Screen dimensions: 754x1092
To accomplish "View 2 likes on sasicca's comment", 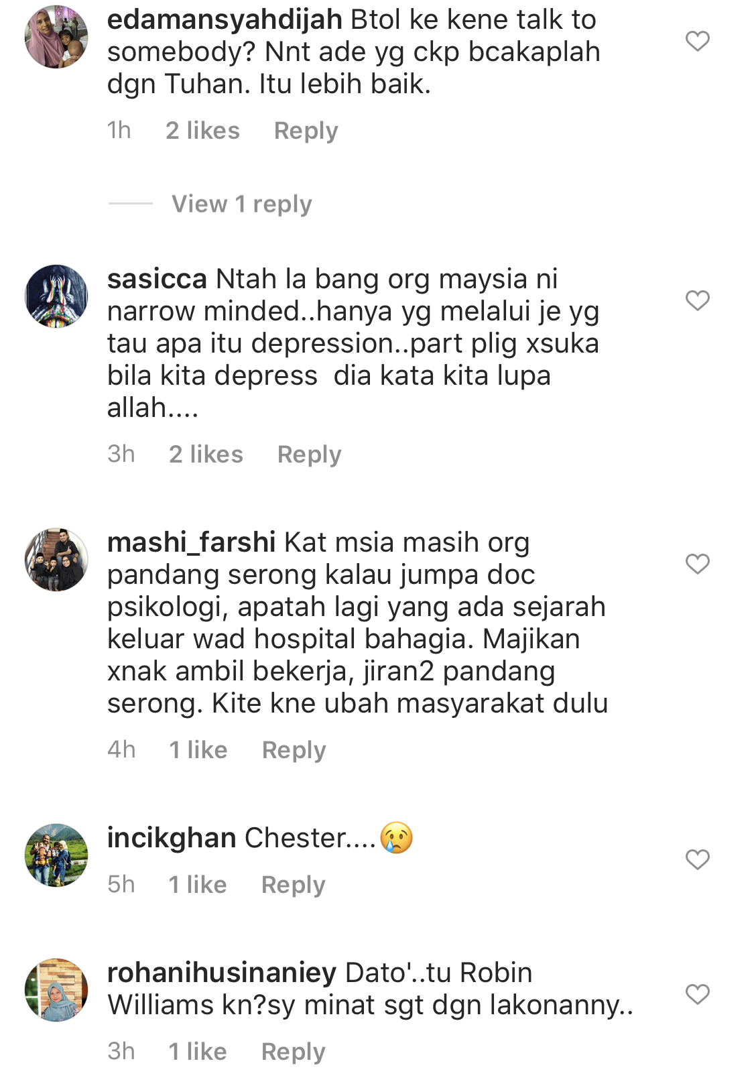I will click(x=206, y=454).
